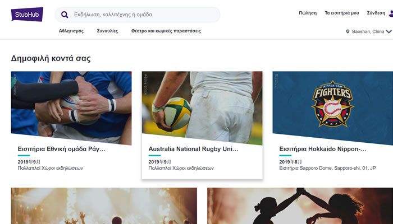The image size is (393, 224).
Task: Click the location pin icon
Action: pyautogui.click(x=348, y=31)
